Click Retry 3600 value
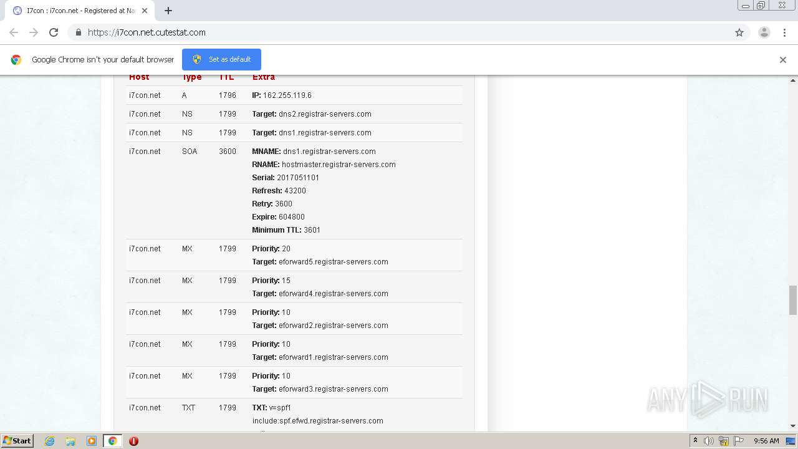The image size is (798, 449). point(284,204)
